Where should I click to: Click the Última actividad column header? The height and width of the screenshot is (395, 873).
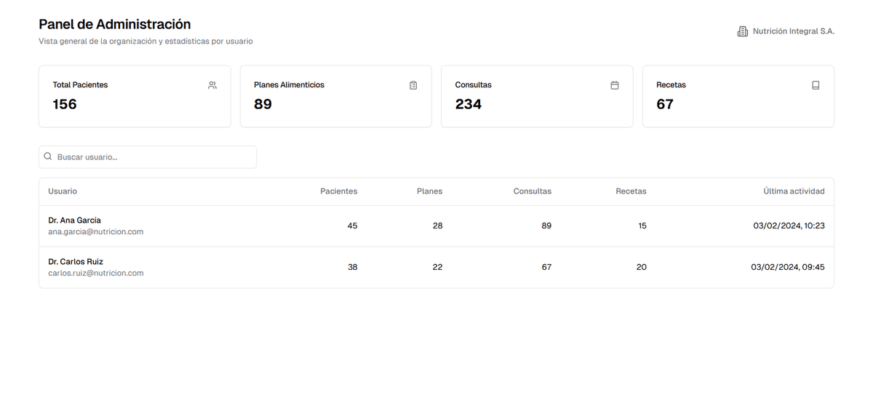tap(794, 191)
